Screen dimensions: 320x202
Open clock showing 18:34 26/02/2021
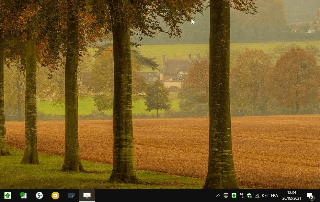click(x=291, y=196)
